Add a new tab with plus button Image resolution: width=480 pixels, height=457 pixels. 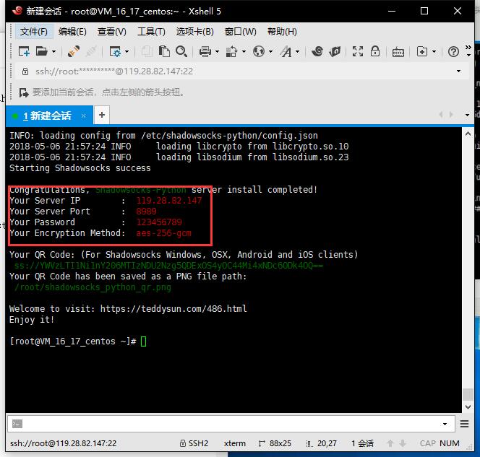[102, 115]
